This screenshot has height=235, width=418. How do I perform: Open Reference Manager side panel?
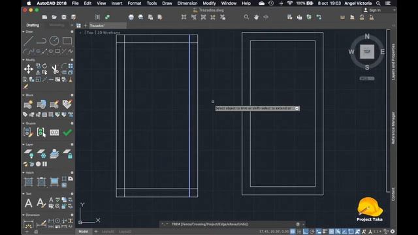click(393, 128)
